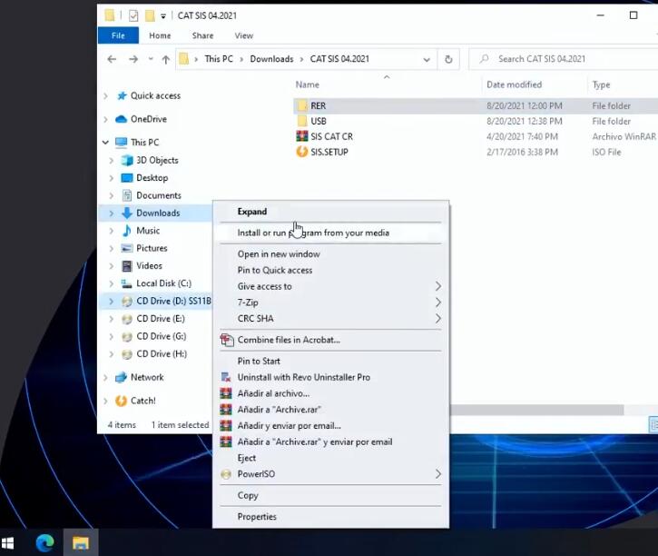658x556 pixels.
Task: Open the File ribbon tab
Action: (x=118, y=35)
